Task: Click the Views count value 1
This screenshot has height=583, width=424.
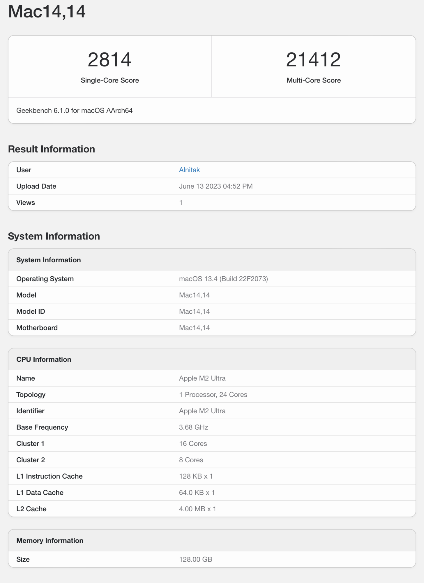Action: click(x=181, y=203)
